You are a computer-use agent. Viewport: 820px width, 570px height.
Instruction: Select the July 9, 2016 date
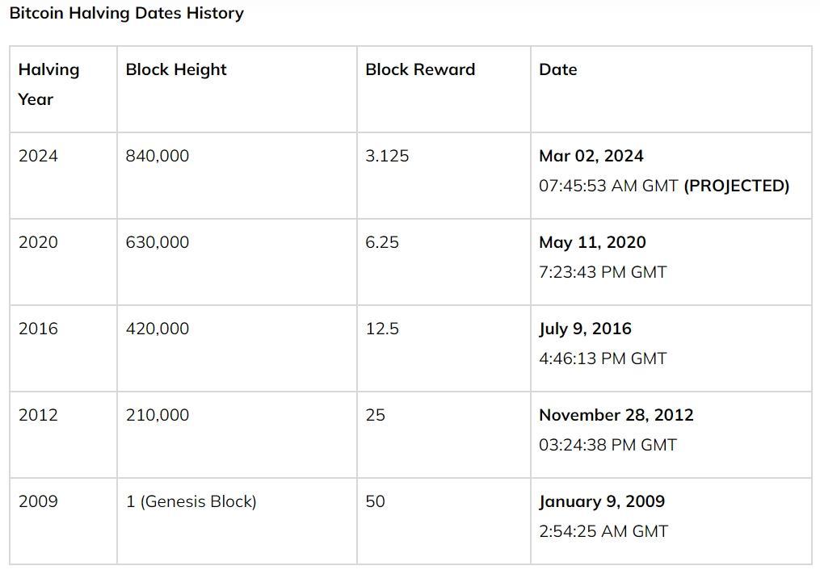tap(585, 329)
